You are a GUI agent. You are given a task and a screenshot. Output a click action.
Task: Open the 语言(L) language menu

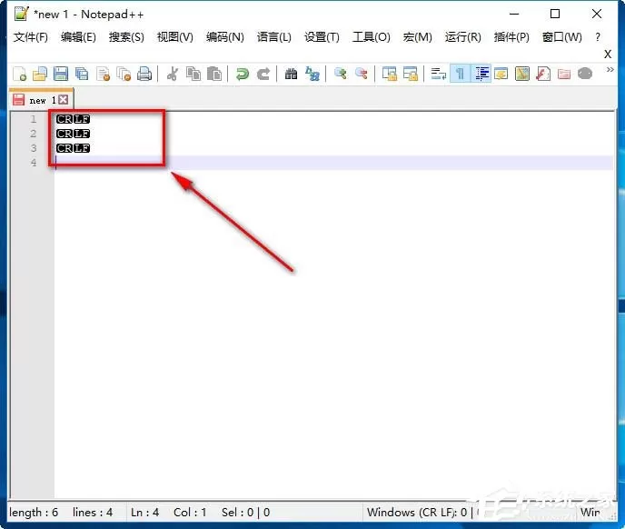coord(273,37)
